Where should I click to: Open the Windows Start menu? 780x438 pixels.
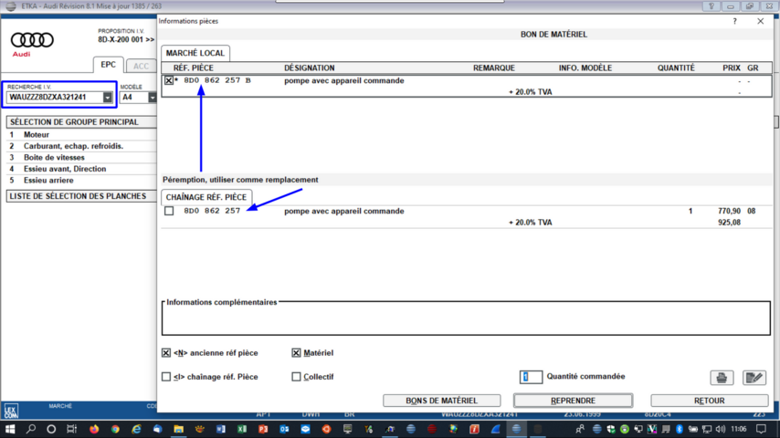click(x=10, y=429)
